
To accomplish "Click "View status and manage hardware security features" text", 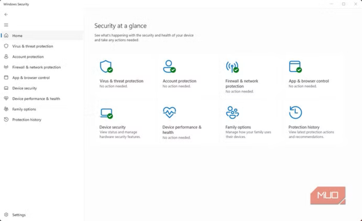I will [x=120, y=135].
